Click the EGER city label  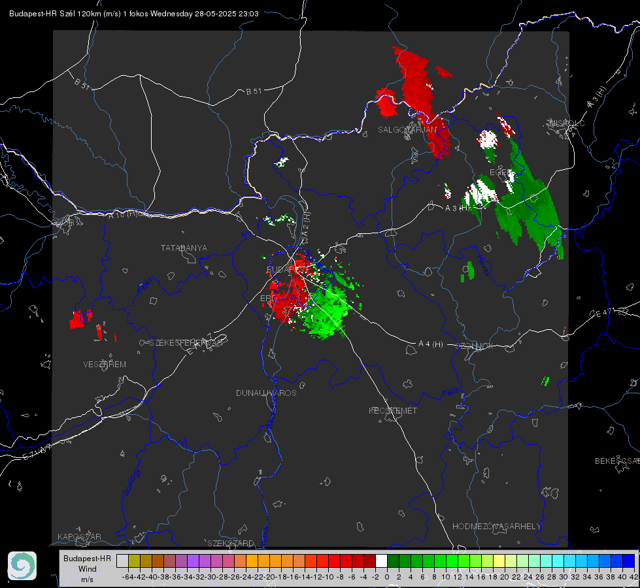501,172
